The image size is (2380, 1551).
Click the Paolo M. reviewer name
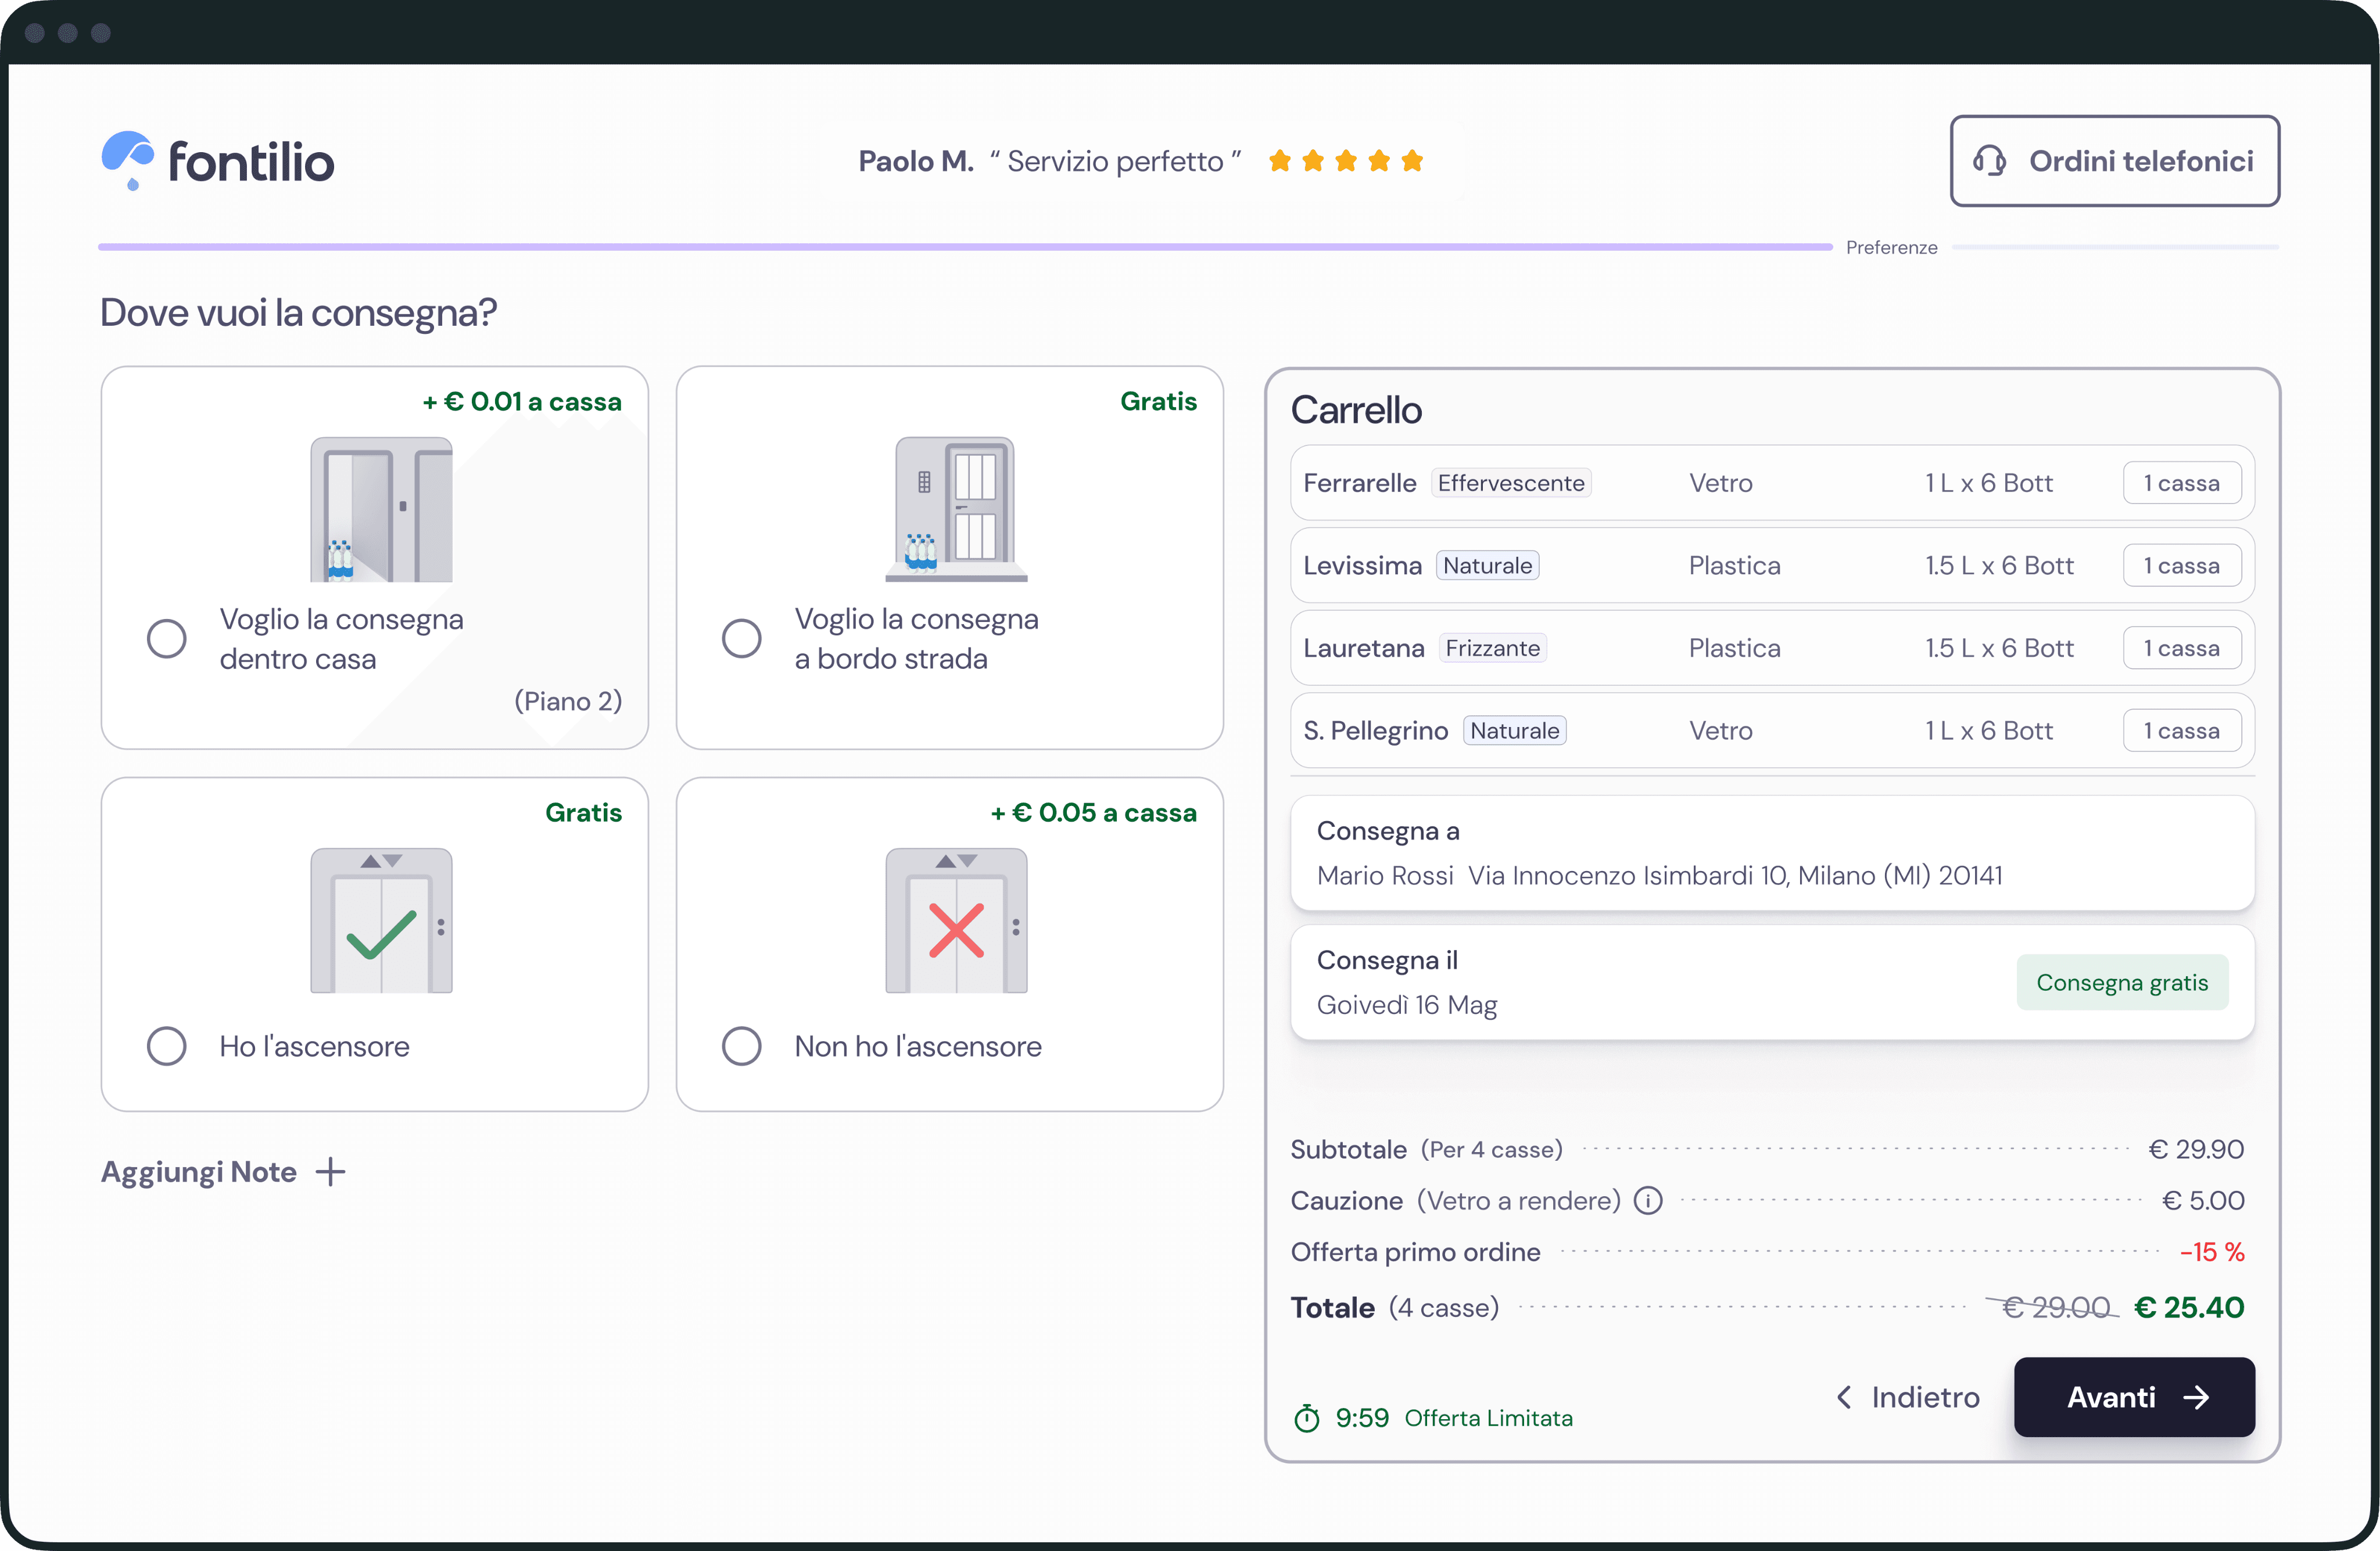(x=916, y=161)
